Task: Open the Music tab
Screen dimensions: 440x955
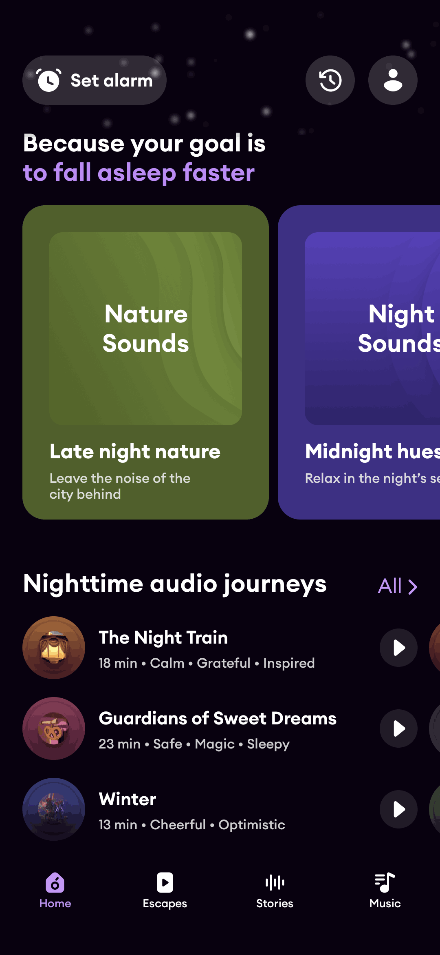Action: (x=385, y=891)
